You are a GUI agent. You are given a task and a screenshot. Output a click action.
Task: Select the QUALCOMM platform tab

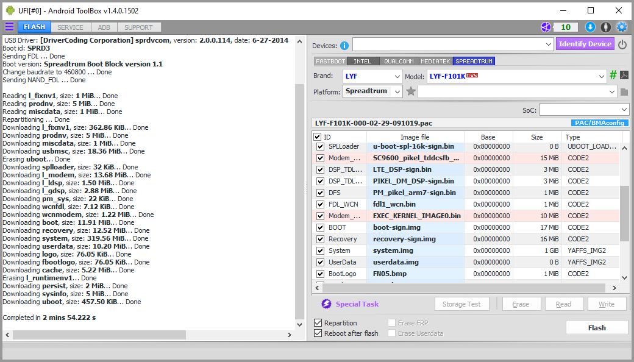coord(399,62)
